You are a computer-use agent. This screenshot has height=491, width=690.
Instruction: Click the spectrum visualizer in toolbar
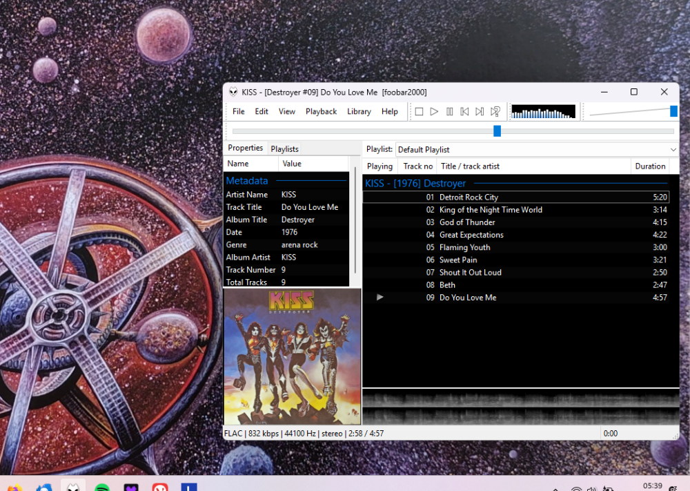tap(543, 111)
